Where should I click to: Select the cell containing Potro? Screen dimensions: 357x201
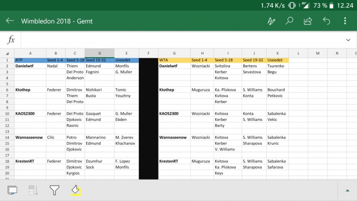75,137
